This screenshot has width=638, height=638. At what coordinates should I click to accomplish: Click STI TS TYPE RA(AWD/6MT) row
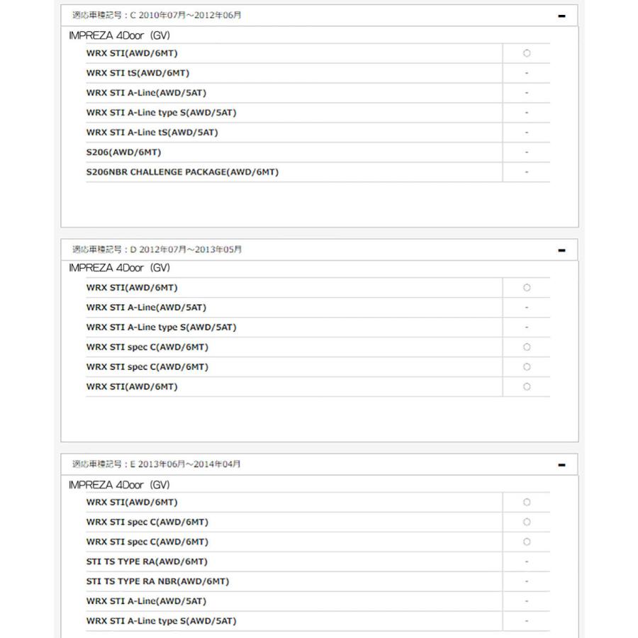click(x=318, y=561)
